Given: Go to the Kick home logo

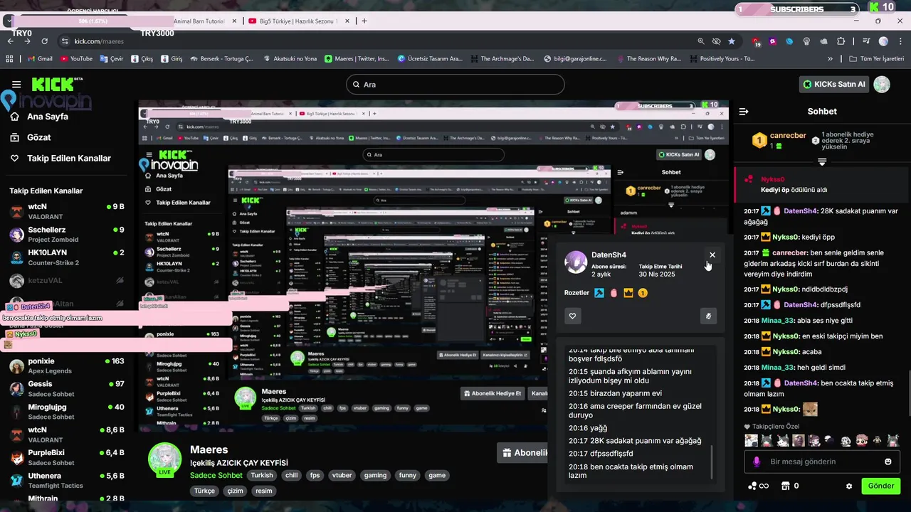Looking at the screenshot, I should (53, 85).
